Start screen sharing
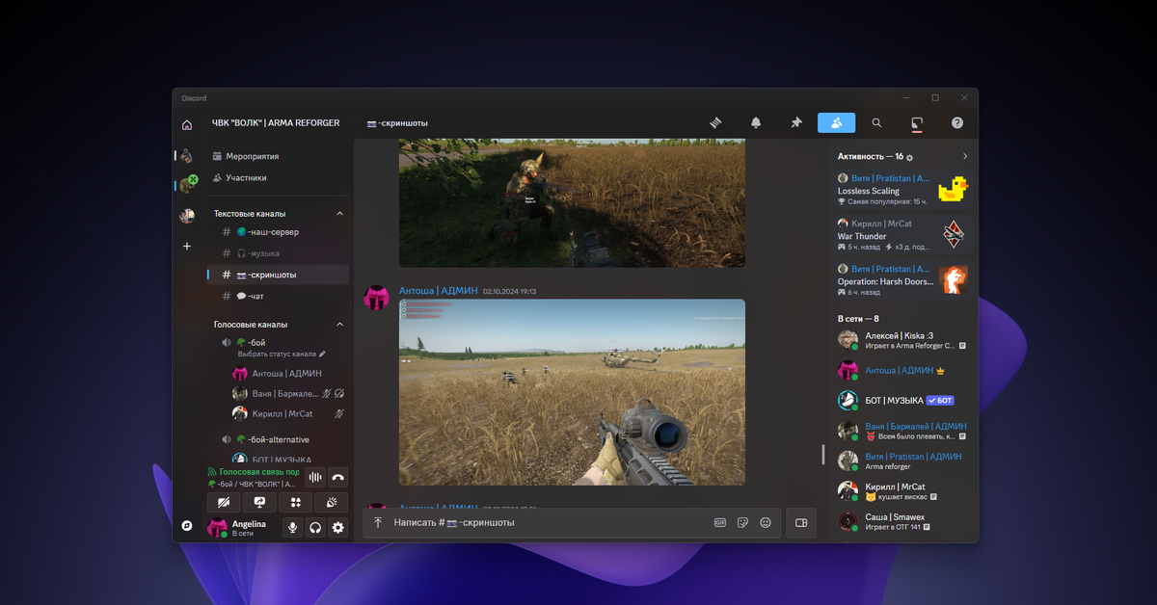Screen dimensions: 1157x605 [258, 502]
